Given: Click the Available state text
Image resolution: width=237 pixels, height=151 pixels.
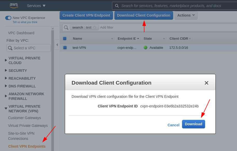Looking at the screenshot, I should pyautogui.click(x=156, y=48).
